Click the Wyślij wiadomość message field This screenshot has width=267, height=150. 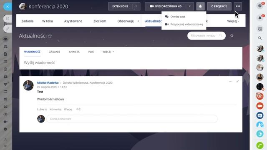tap(131, 62)
